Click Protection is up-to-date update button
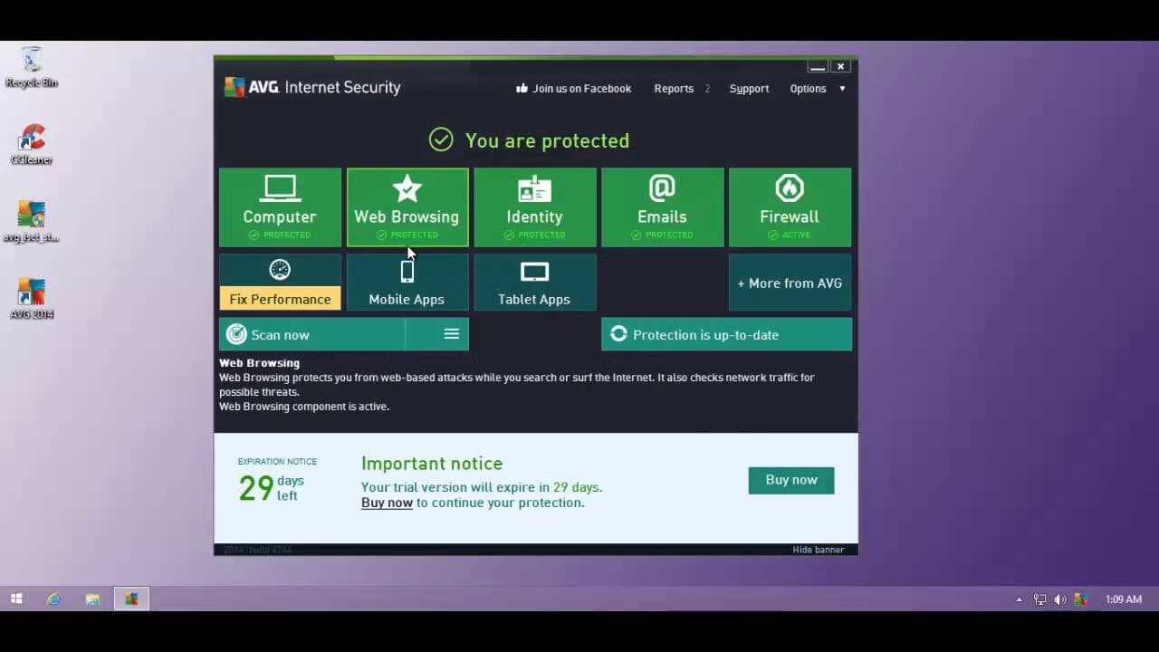 click(726, 334)
